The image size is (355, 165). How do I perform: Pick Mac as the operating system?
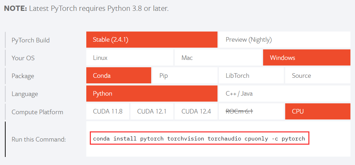pyautogui.click(x=218, y=58)
